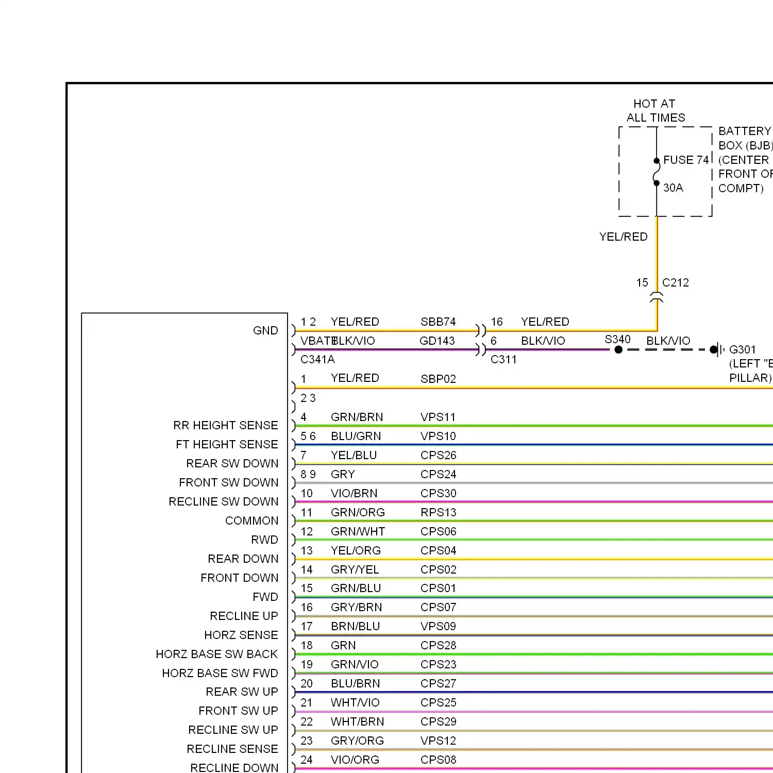This screenshot has width=773, height=773.
Task: Click the C311 connector label
Action: (x=503, y=359)
